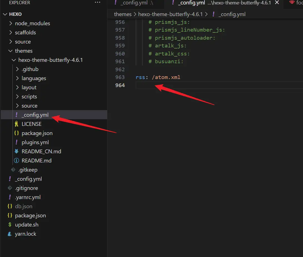Open db.json from the explorer
The width and height of the screenshot is (303, 257).
[24, 206]
